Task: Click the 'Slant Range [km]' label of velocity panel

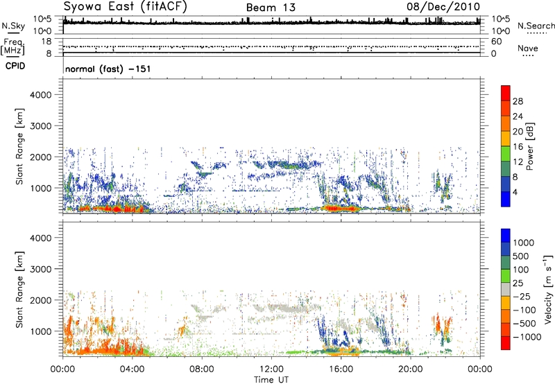Action: point(20,290)
